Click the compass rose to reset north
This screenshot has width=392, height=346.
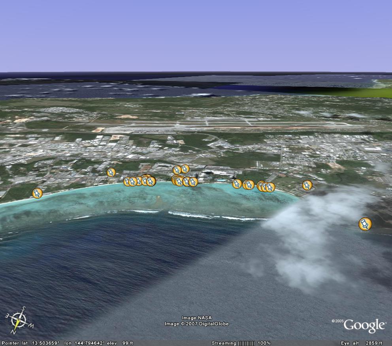[19, 319]
